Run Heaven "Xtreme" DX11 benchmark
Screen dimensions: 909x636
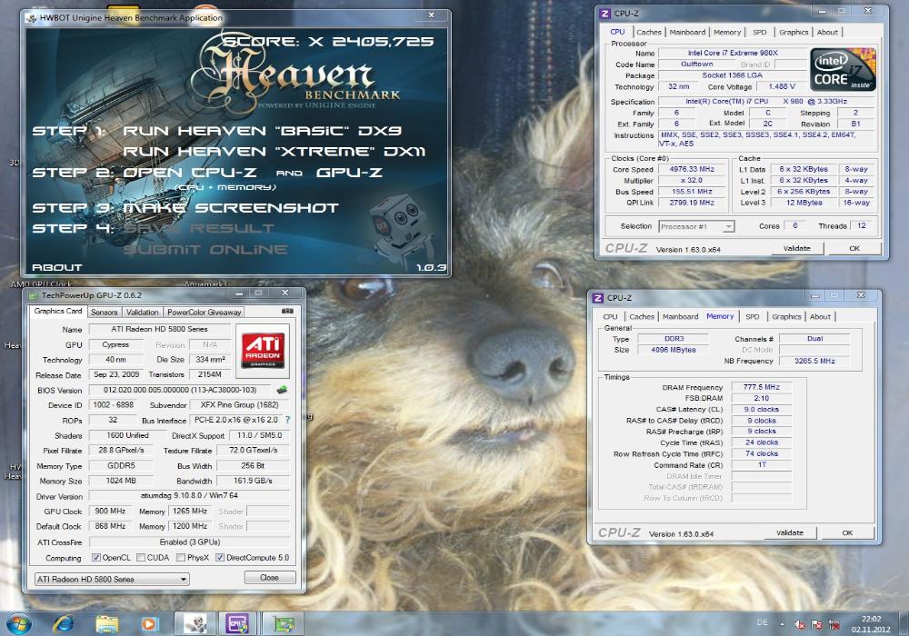275,152
